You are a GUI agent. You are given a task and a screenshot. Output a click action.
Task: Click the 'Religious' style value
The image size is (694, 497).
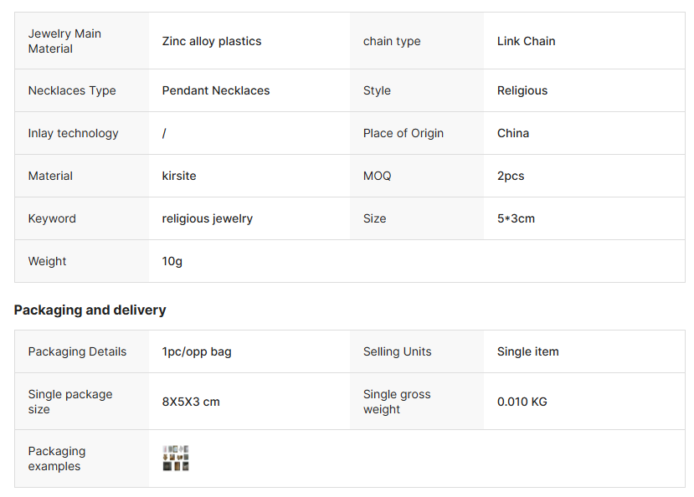click(x=522, y=90)
